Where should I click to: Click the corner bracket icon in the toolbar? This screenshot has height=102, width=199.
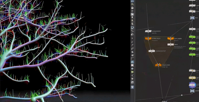pos(132,58)
